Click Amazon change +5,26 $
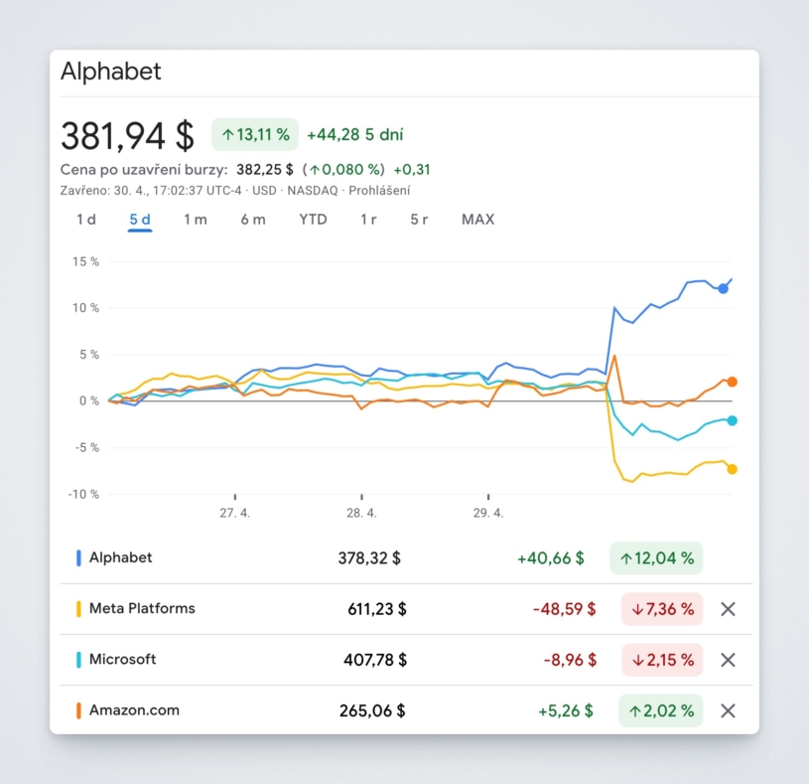The width and height of the screenshot is (809, 784). tap(566, 711)
